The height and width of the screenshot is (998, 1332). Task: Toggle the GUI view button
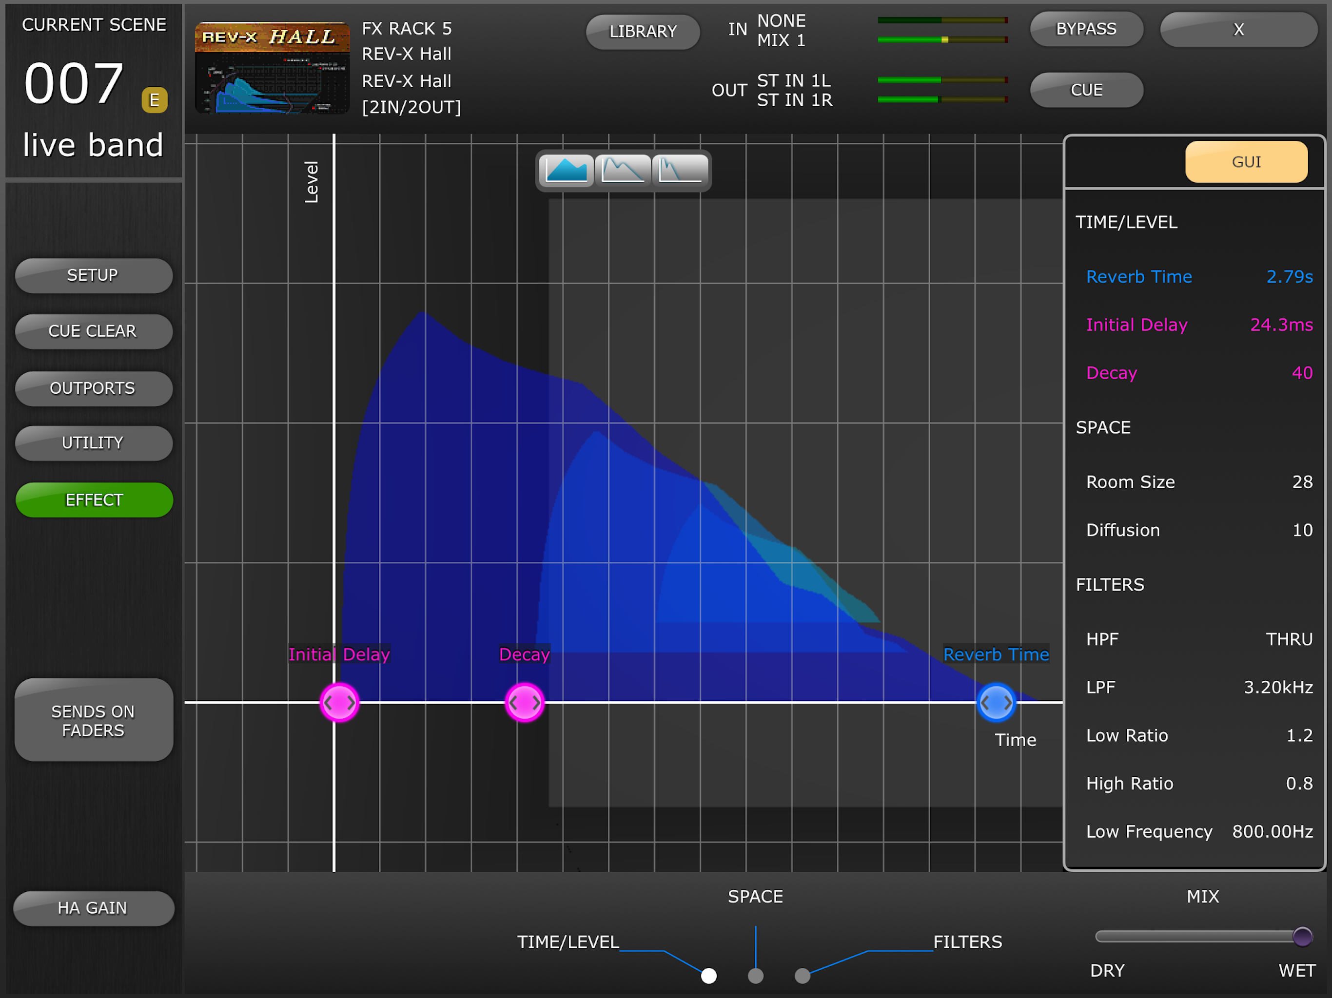point(1246,162)
